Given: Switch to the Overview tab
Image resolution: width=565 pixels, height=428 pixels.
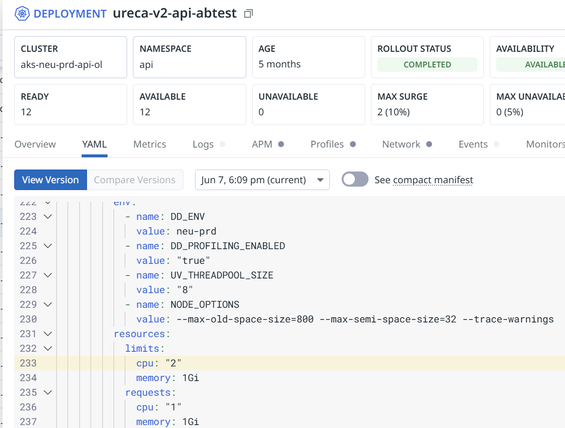Looking at the screenshot, I should (x=35, y=144).
